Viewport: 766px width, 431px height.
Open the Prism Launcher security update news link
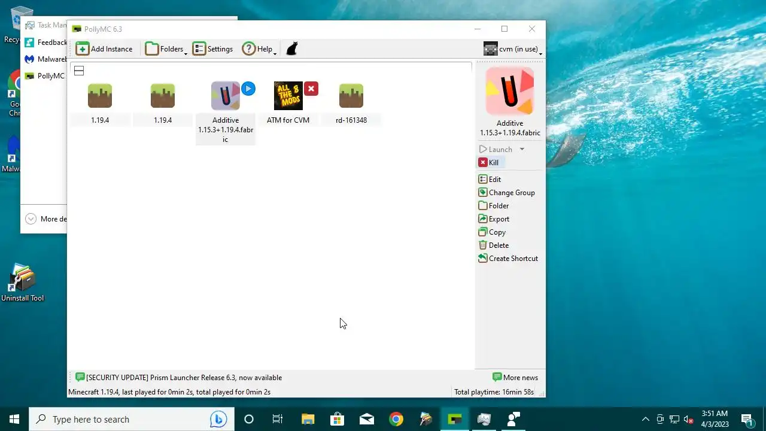(178, 377)
